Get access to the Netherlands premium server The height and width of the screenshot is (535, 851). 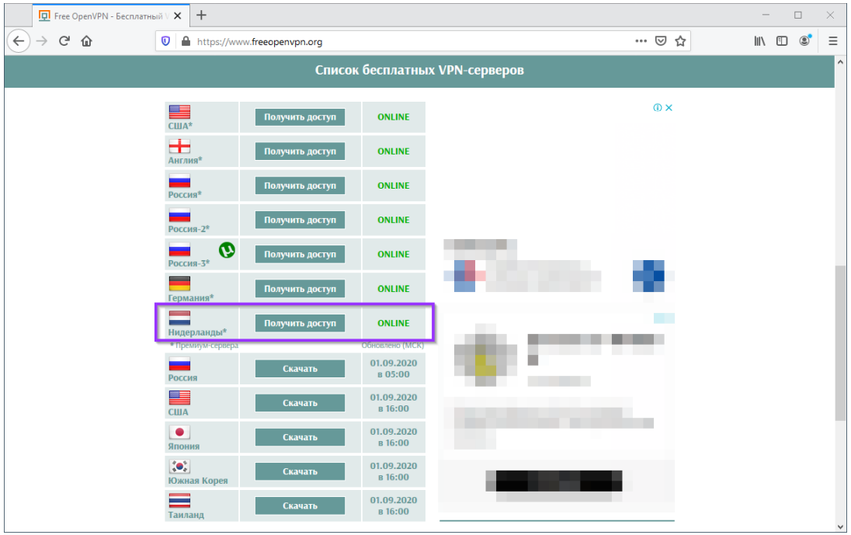click(x=300, y=323)
